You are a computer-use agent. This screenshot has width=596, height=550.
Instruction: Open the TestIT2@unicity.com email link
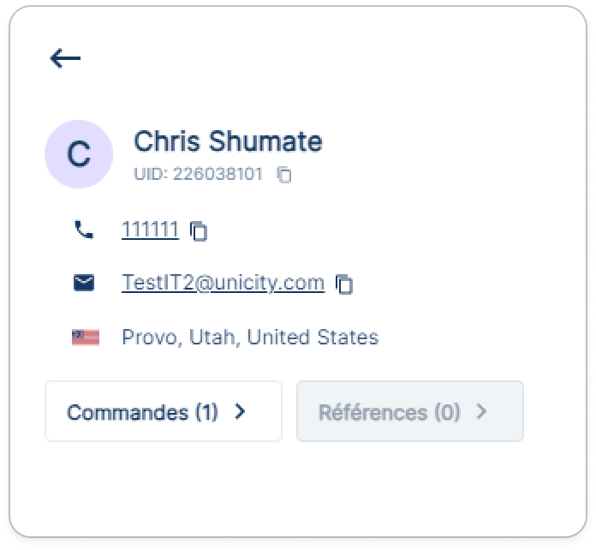pyautogui.click(x=223, y=283)
